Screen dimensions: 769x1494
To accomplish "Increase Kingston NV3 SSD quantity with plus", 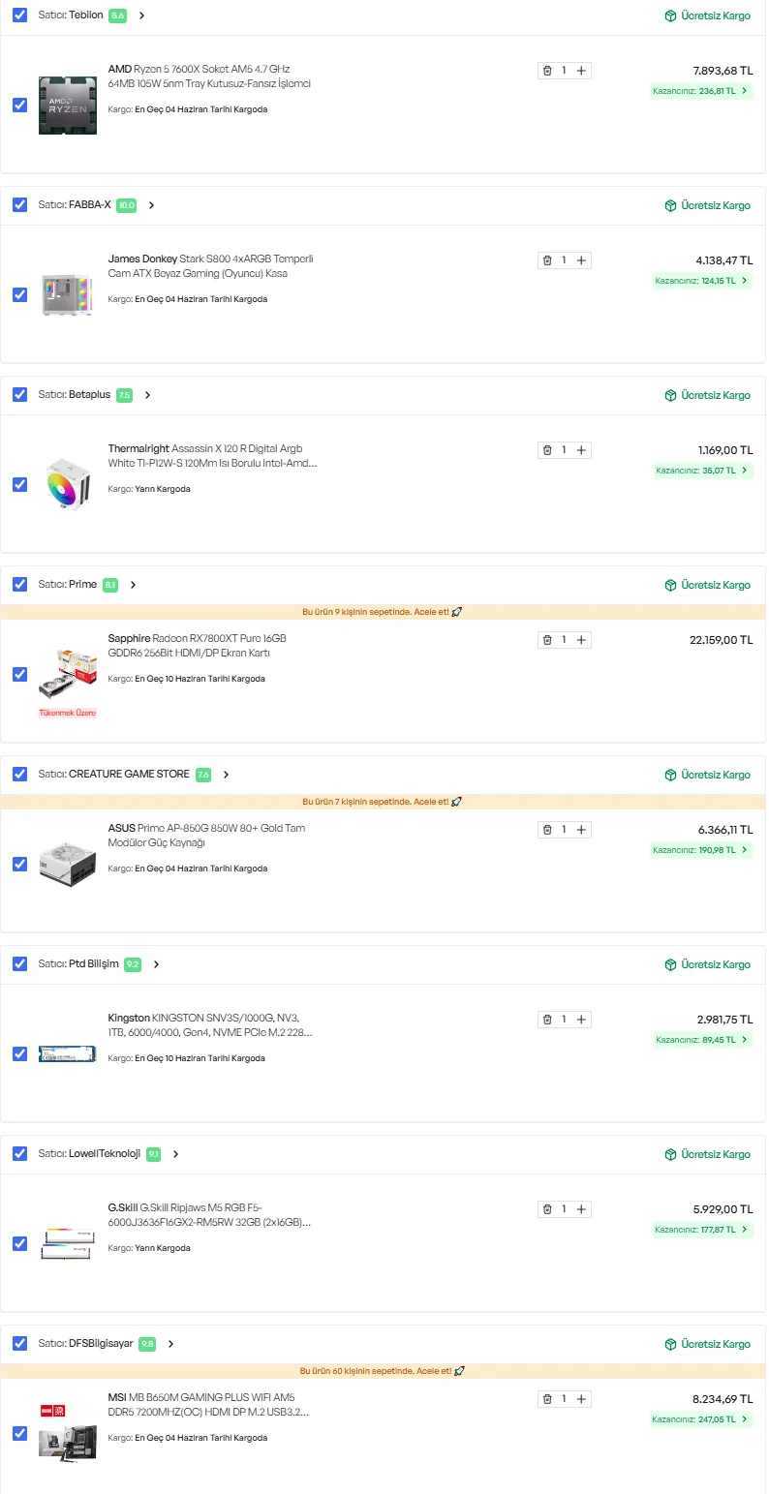I will click(581, 1020).
